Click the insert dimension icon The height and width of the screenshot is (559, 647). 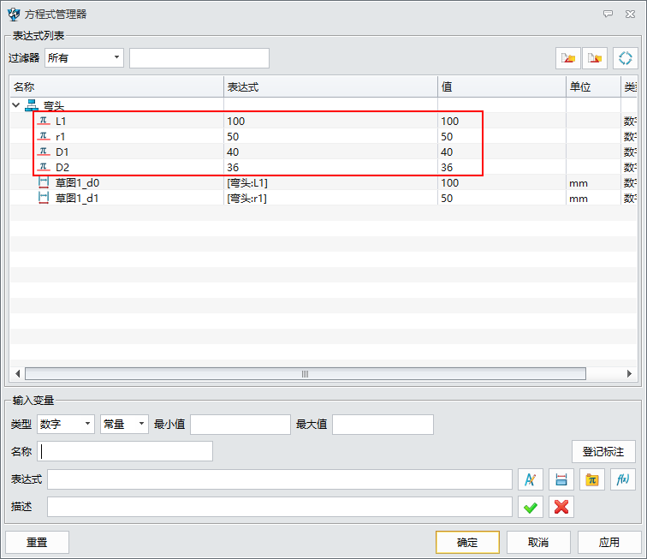pyautogui.click(x=561, y=479)
